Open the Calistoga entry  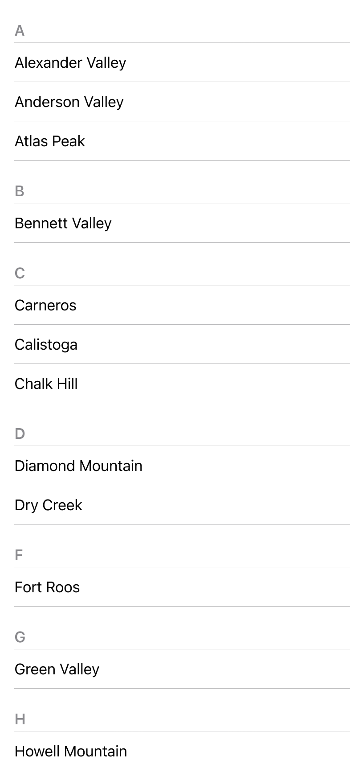tap(46, 345)
